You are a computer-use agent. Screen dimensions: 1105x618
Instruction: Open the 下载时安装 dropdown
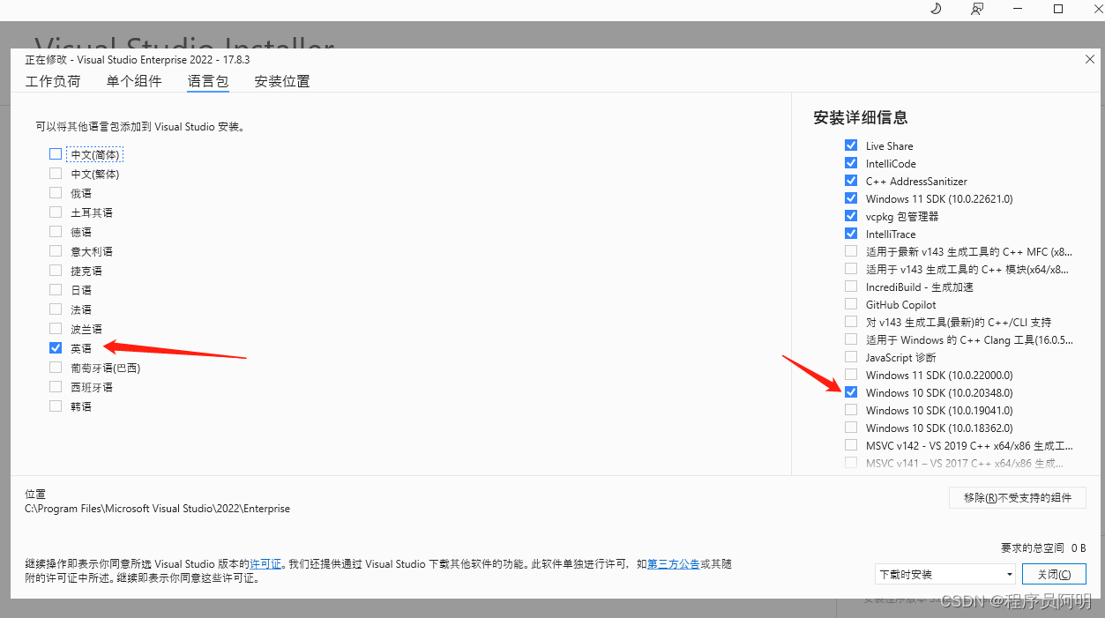(945, 574)
